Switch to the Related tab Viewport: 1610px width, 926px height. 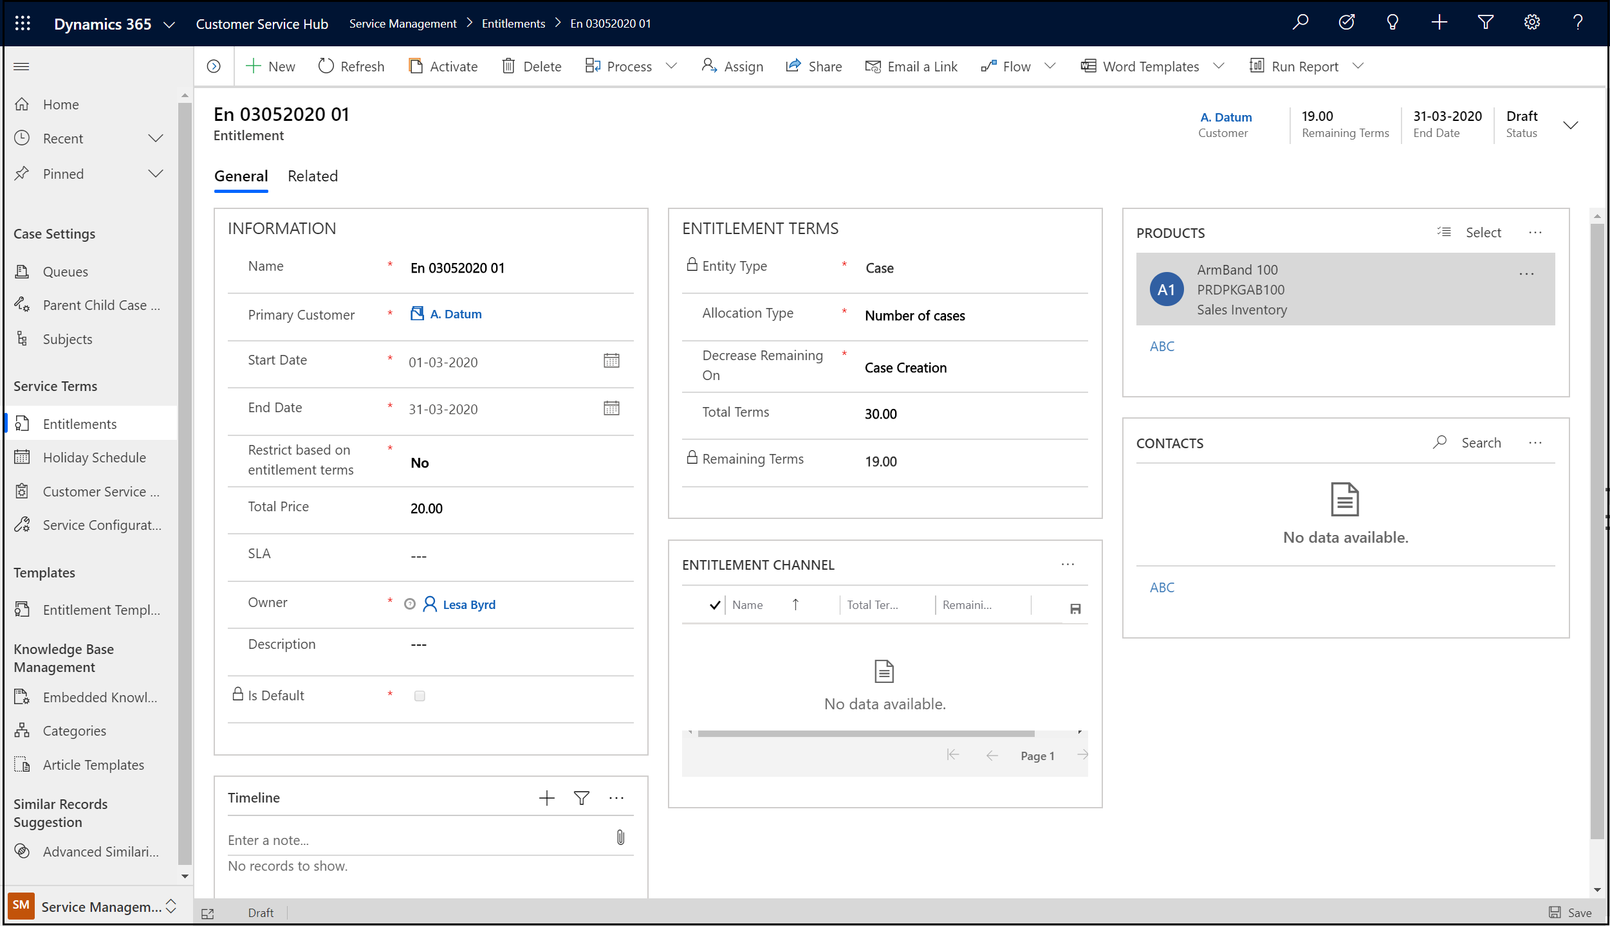pos(313,176)
